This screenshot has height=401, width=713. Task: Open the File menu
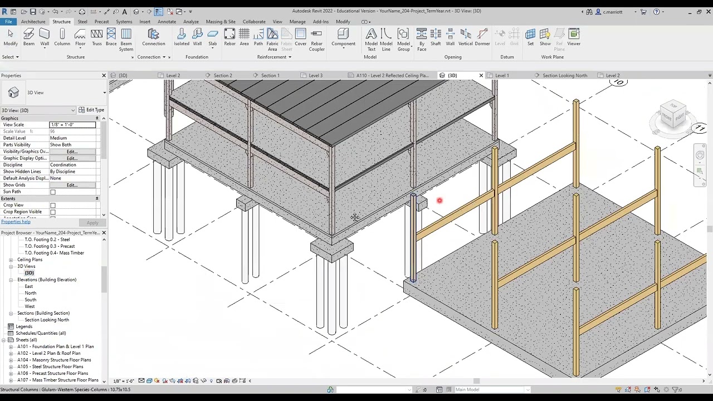point(8,22)
